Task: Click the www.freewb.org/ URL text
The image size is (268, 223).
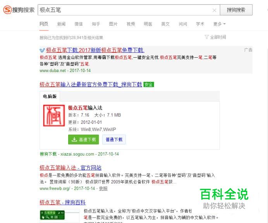Action: point(55,188)
